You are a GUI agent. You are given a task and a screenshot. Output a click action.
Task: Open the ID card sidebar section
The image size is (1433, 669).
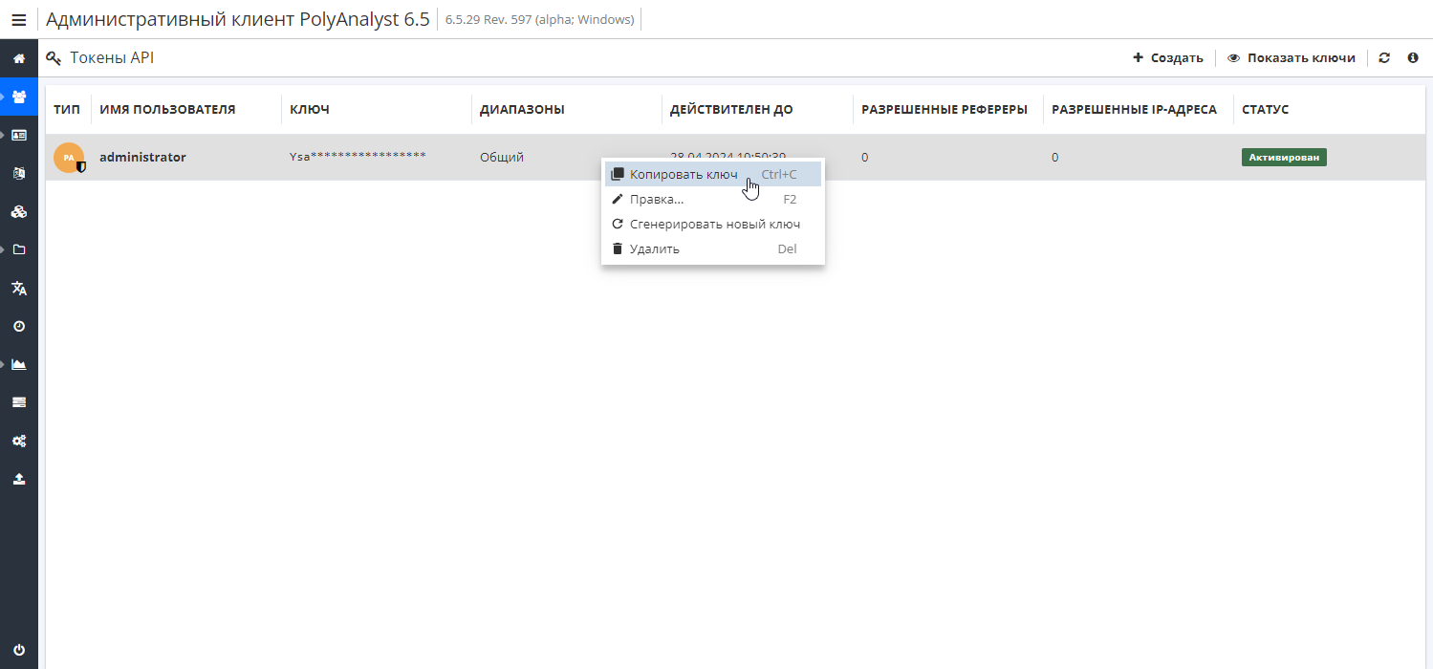click(19, 135)
